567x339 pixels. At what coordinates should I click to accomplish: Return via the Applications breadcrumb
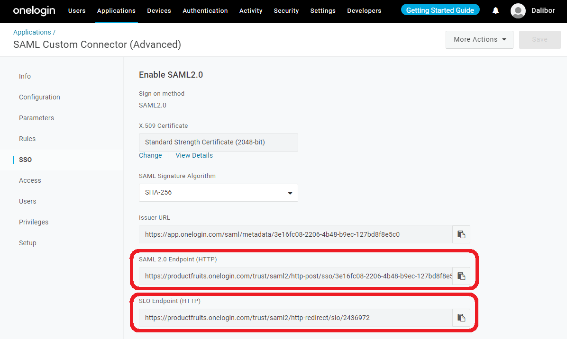click(x=32, y=32)
